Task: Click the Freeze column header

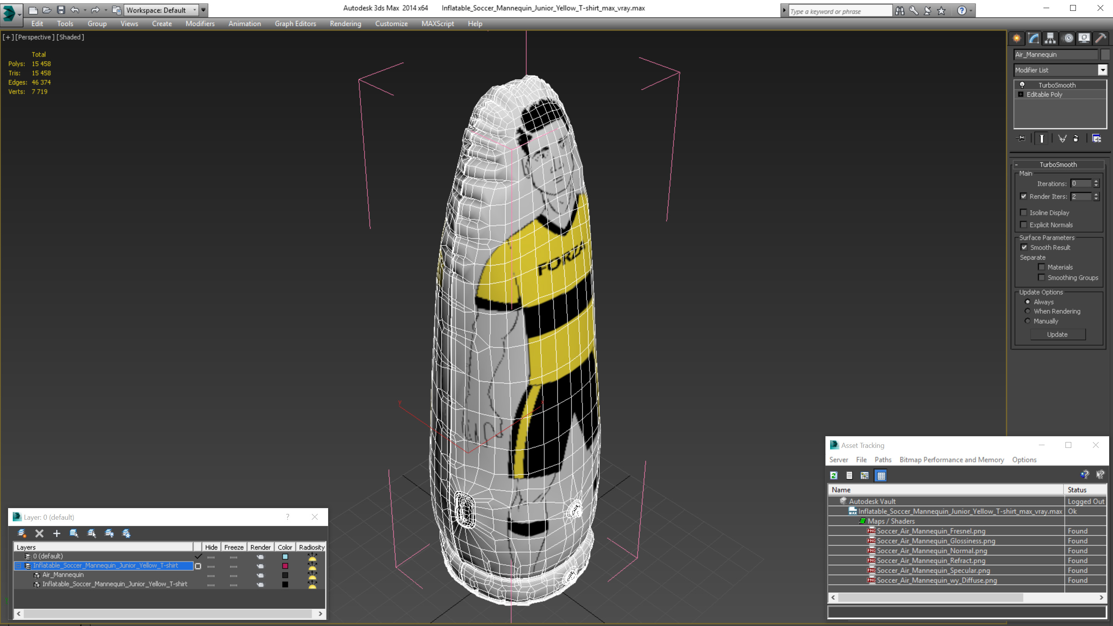Action: [234, 548]
